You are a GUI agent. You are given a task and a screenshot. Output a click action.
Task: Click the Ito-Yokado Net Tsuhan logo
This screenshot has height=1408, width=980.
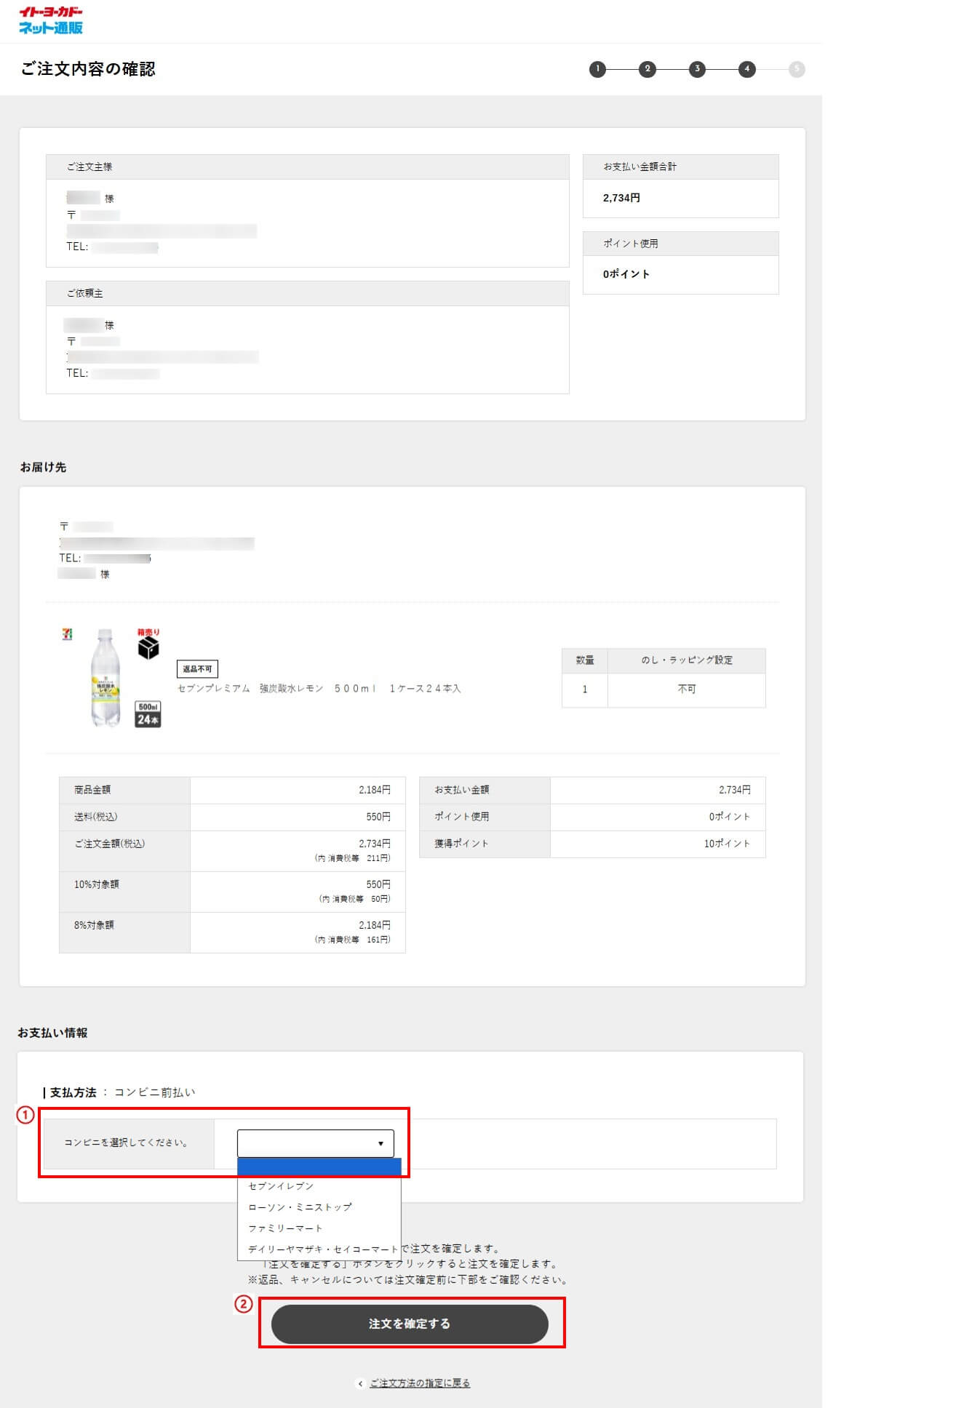[50, 20]
